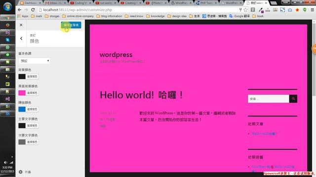Open the Apps bookmarks shortcut

pos(23,16)
